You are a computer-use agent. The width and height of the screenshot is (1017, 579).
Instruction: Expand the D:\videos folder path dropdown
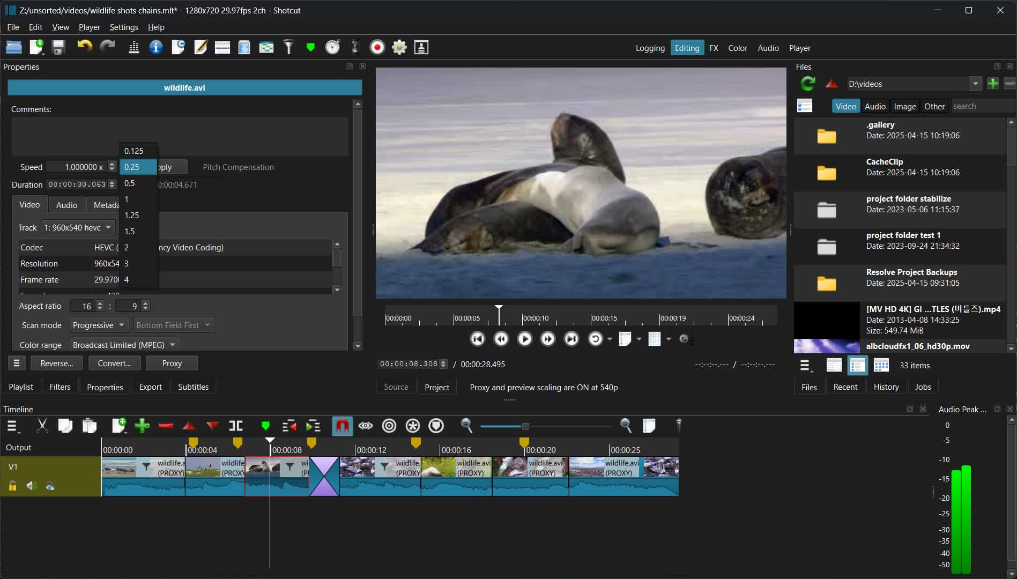point(975,84)
